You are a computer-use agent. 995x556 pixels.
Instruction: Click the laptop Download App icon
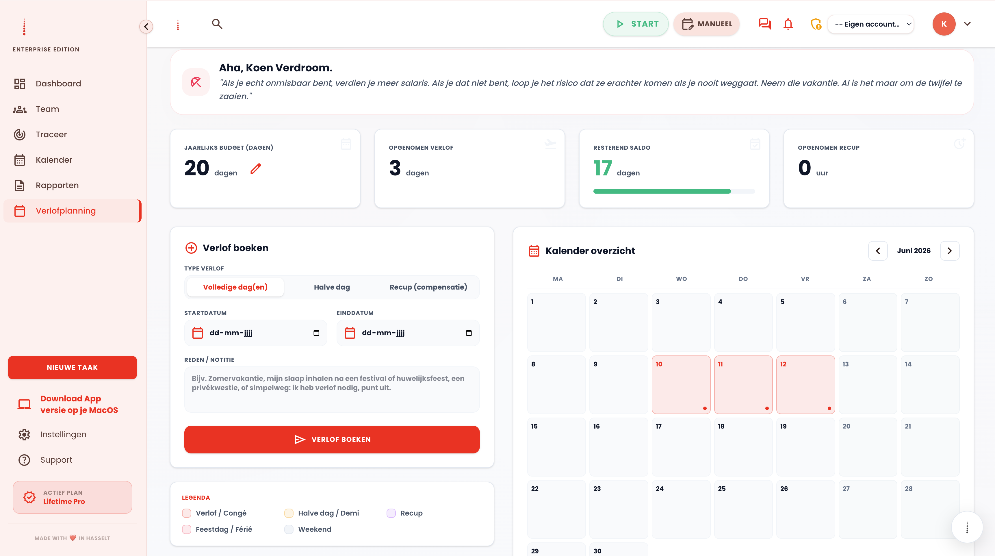click(x=24, y=404)
